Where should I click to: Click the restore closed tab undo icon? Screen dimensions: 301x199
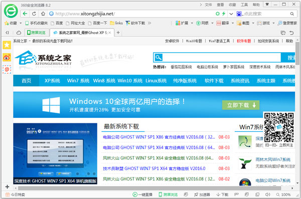pyautogui.click(x=291, y=33)
